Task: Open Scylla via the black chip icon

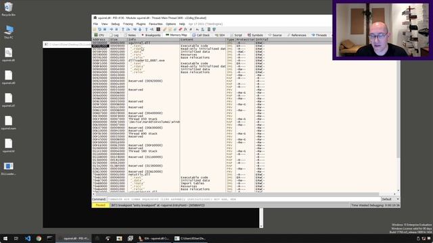Action: pyautogui.click(x=158, y=29)
